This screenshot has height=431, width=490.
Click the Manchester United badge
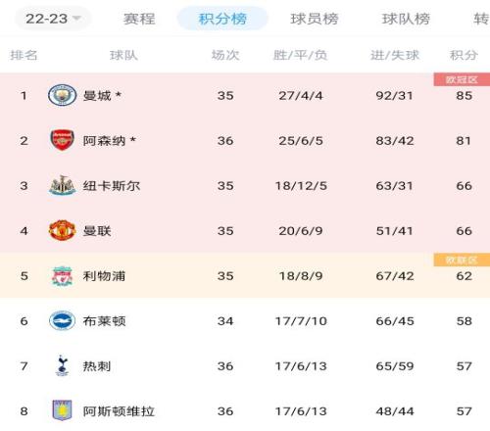click(62, 230)
